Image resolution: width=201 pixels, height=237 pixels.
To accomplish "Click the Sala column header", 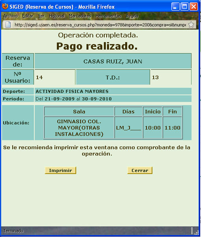I will [79, 111].
